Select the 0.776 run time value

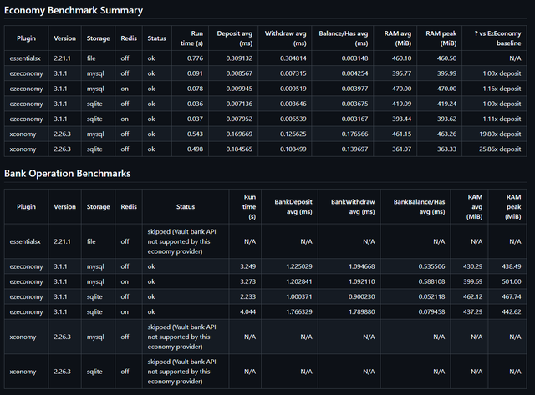pos(195,58)
